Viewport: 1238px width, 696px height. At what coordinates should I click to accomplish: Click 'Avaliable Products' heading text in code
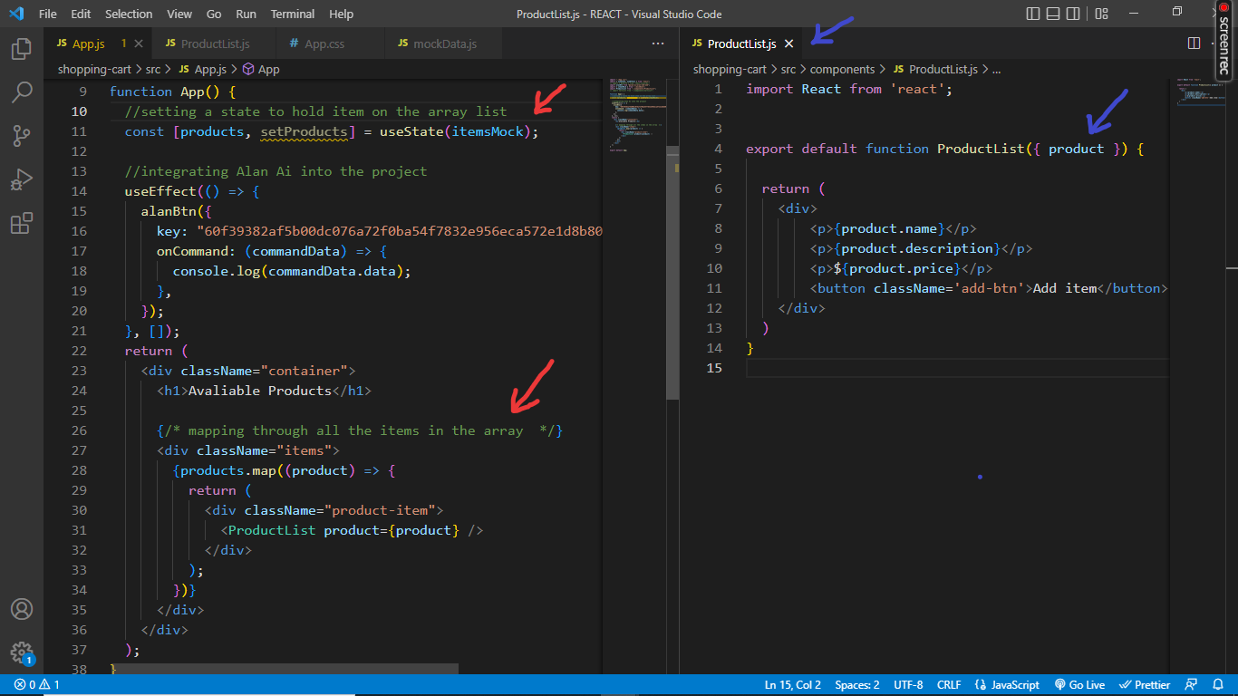260,391
